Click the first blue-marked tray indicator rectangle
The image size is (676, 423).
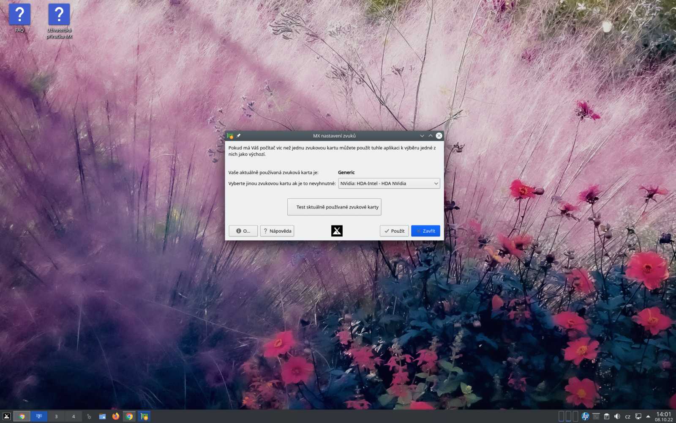pyautogui.click(x=561, y=416)
